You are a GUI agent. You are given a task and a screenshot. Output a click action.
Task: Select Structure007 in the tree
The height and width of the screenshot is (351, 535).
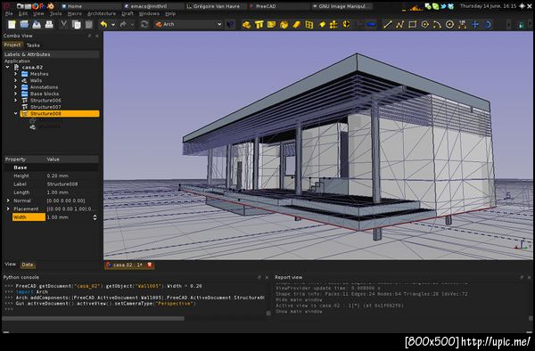pos(45,107)
